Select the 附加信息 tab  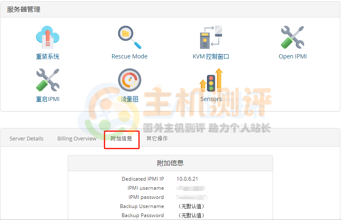click(x=121, y=138)
